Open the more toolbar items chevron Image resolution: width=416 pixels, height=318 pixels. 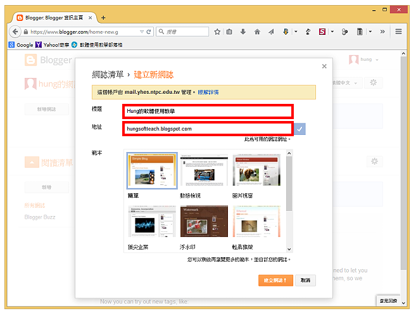[382, 32]
